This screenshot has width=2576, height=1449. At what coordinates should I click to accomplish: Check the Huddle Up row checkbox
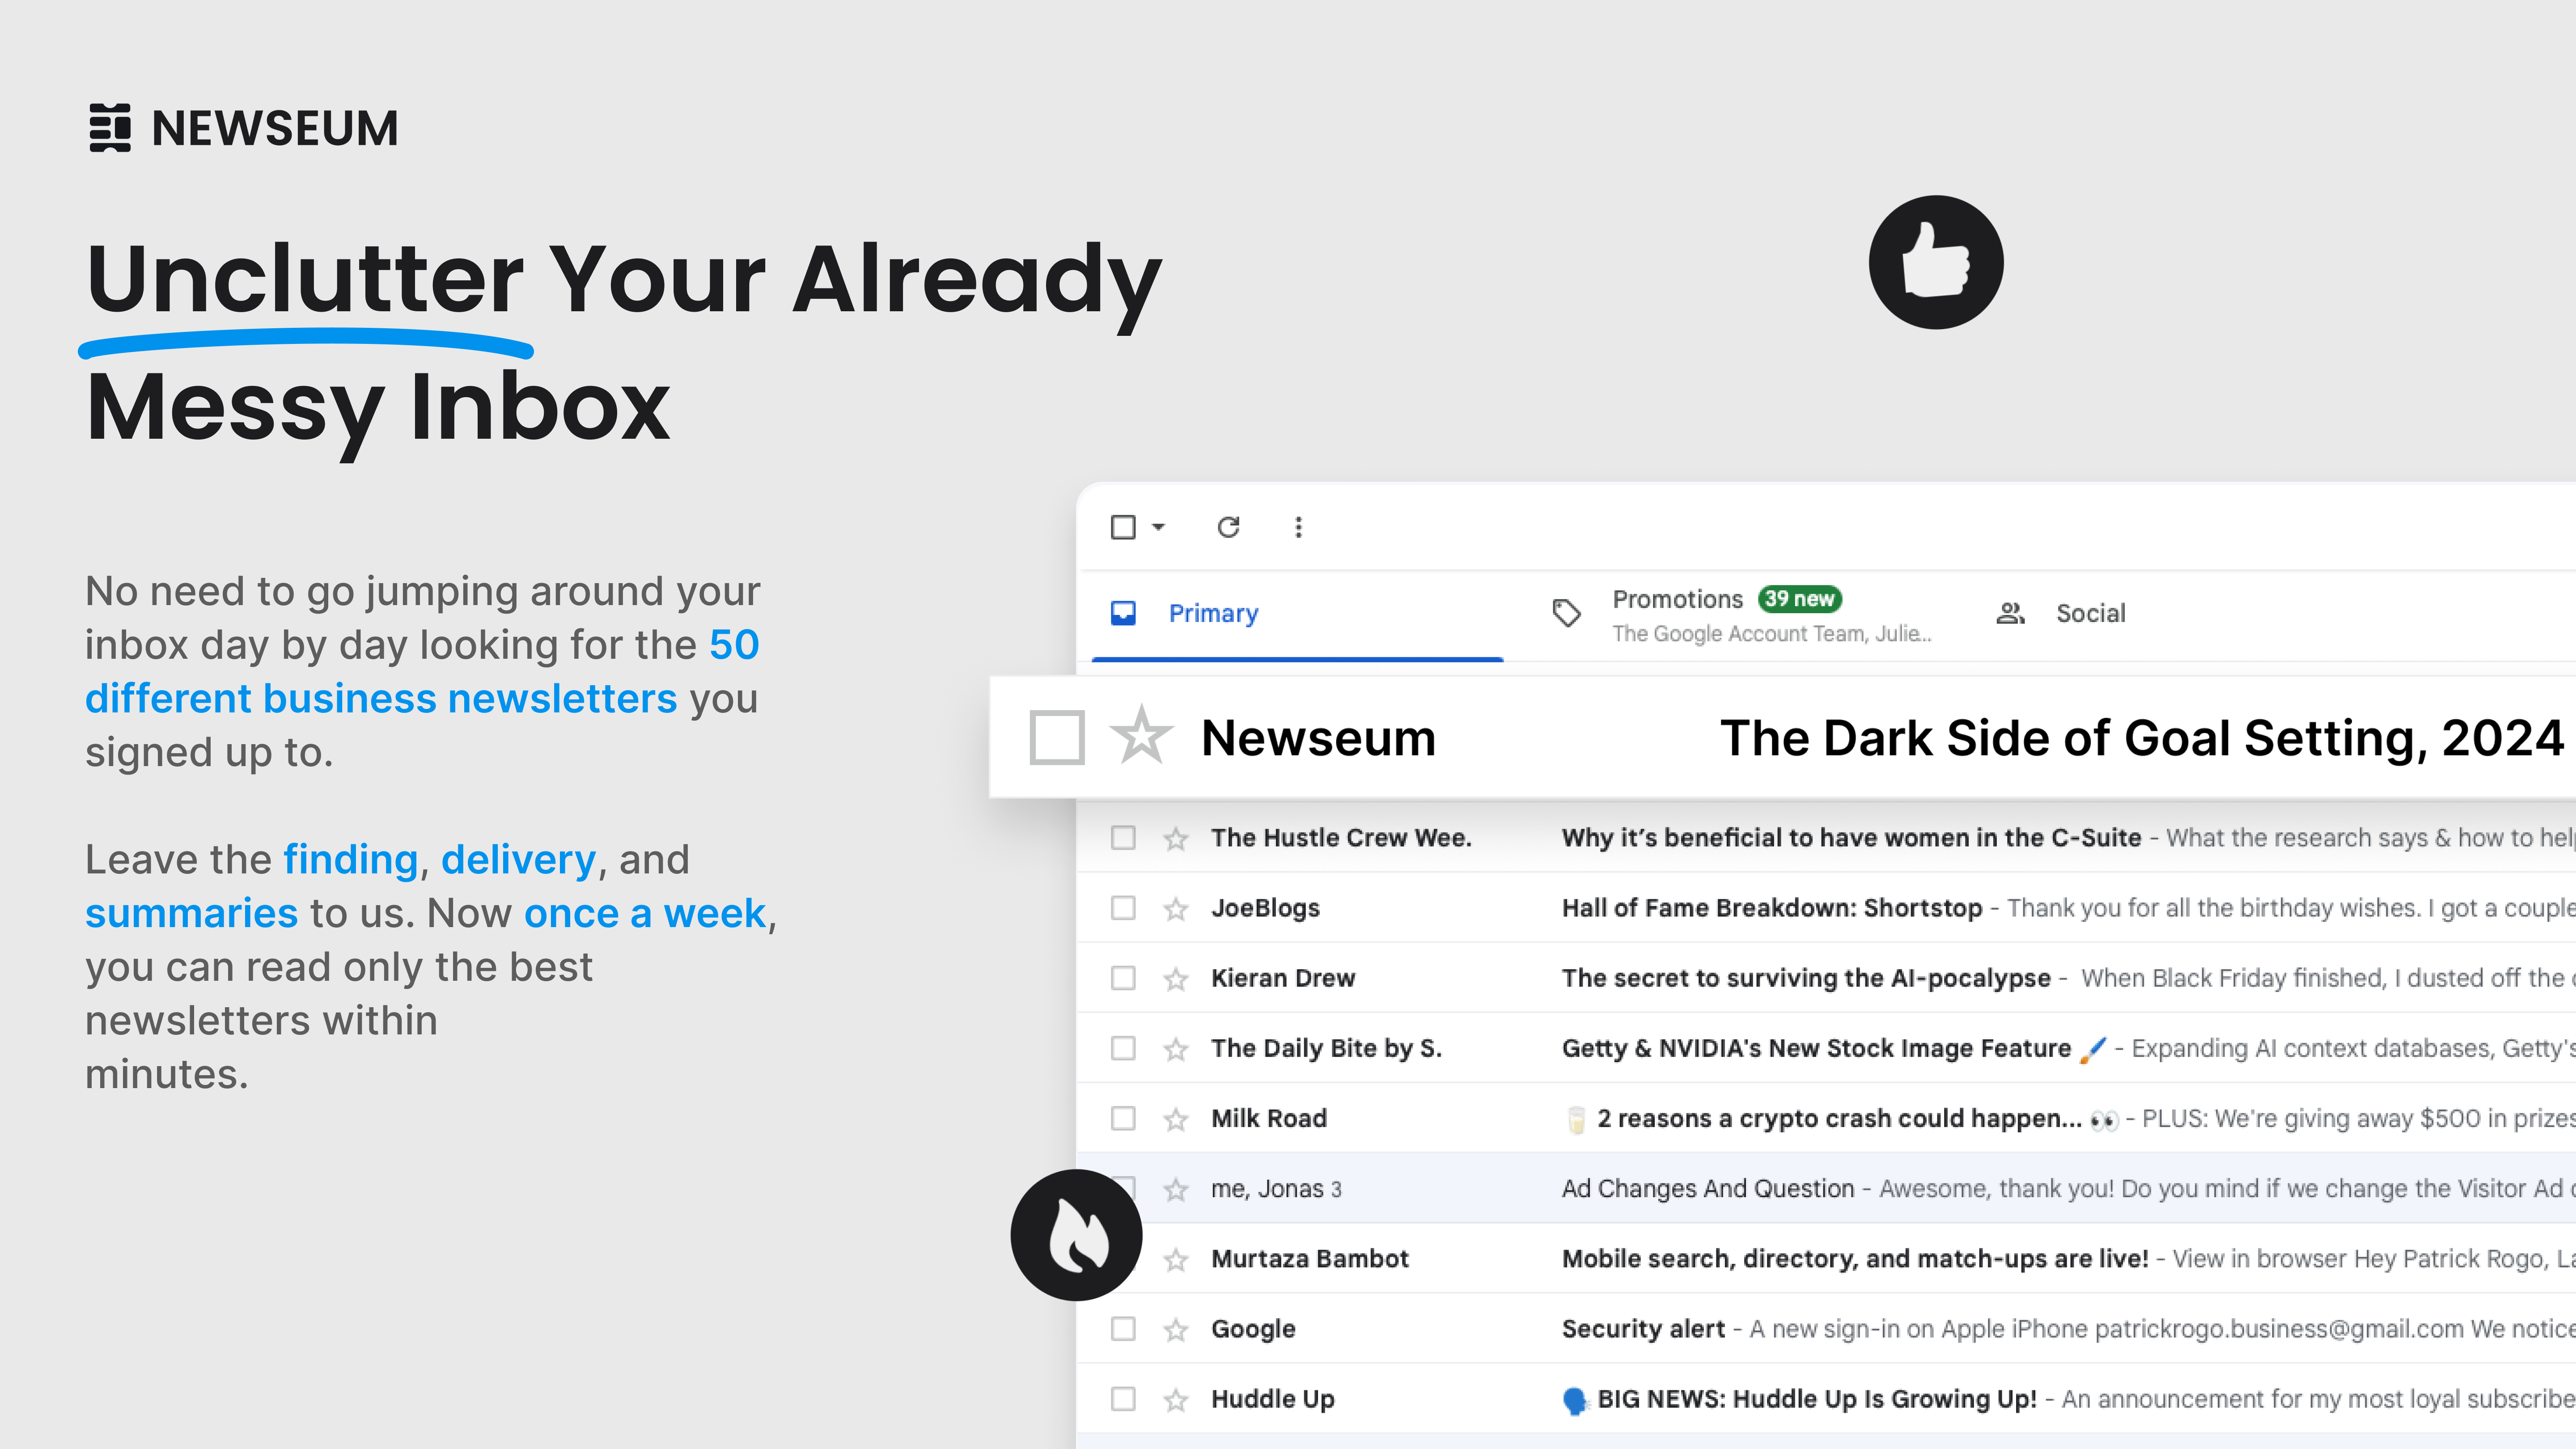1123,1398
